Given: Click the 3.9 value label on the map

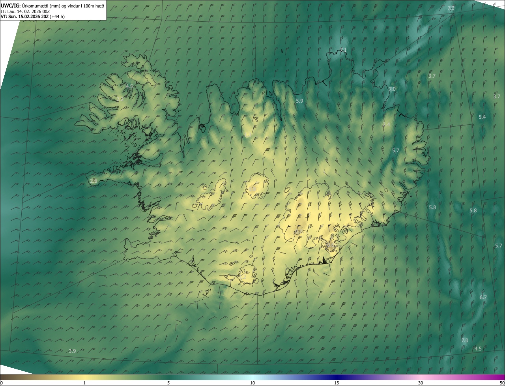Looking at the screenshot, I should click(x=72, y=351).
